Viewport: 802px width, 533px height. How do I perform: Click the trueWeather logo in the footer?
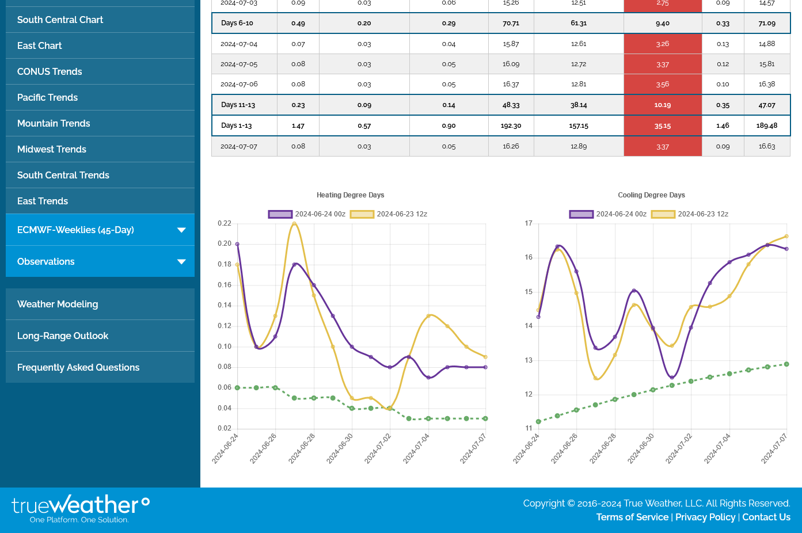tap(80, 509)
